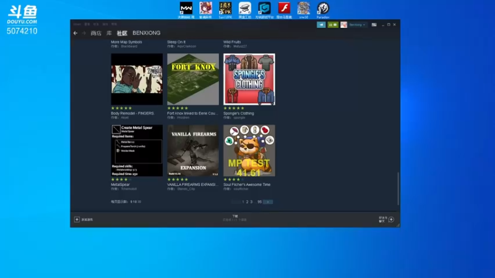Click Soul Filcher's Awesome Time title

point(247,184)
